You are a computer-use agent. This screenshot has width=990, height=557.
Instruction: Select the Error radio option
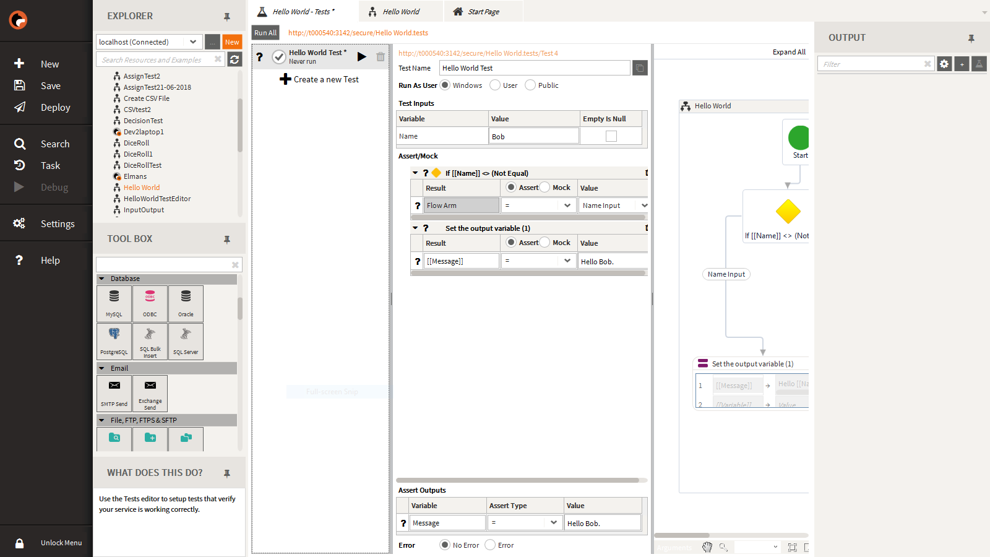click(490, 545)
